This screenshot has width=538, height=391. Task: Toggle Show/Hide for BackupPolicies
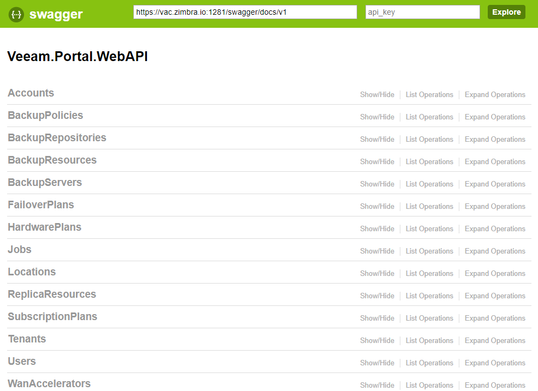(x=377, y=117)
